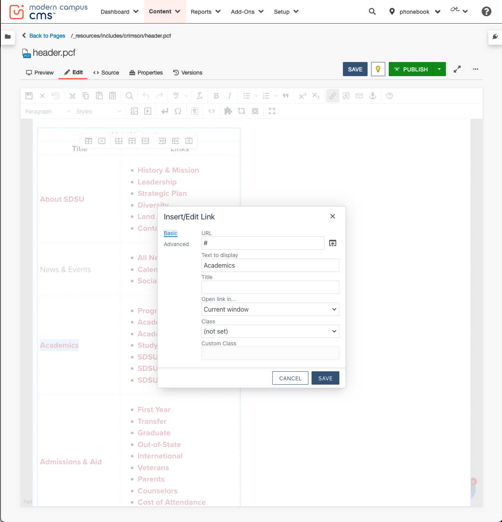
Task: Click the mailto envelope icon
Action: (359, 96)
